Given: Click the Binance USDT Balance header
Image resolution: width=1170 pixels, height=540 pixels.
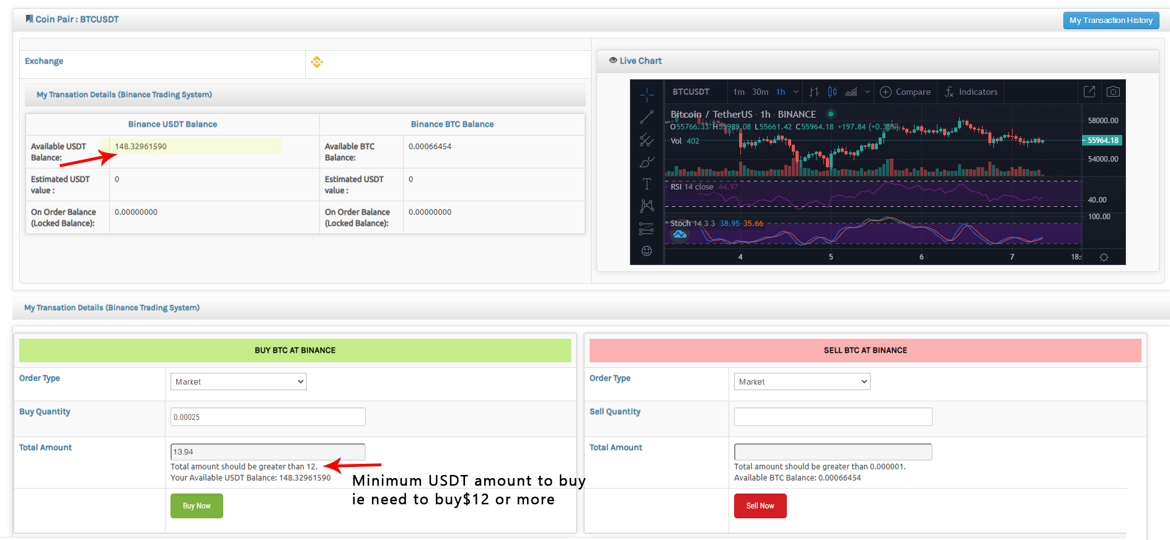Looking at the screenshot, I should (x=172, y=124).
